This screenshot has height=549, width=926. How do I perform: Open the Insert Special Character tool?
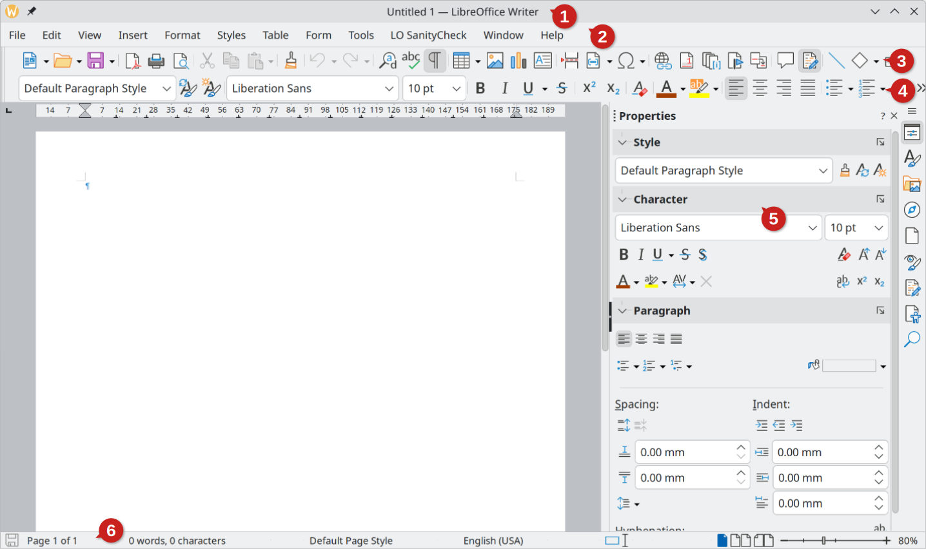(627, 60)
